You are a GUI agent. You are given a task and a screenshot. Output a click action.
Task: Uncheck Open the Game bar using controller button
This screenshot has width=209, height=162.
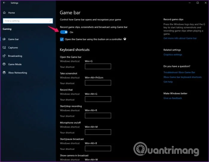(x=62, y=39)
